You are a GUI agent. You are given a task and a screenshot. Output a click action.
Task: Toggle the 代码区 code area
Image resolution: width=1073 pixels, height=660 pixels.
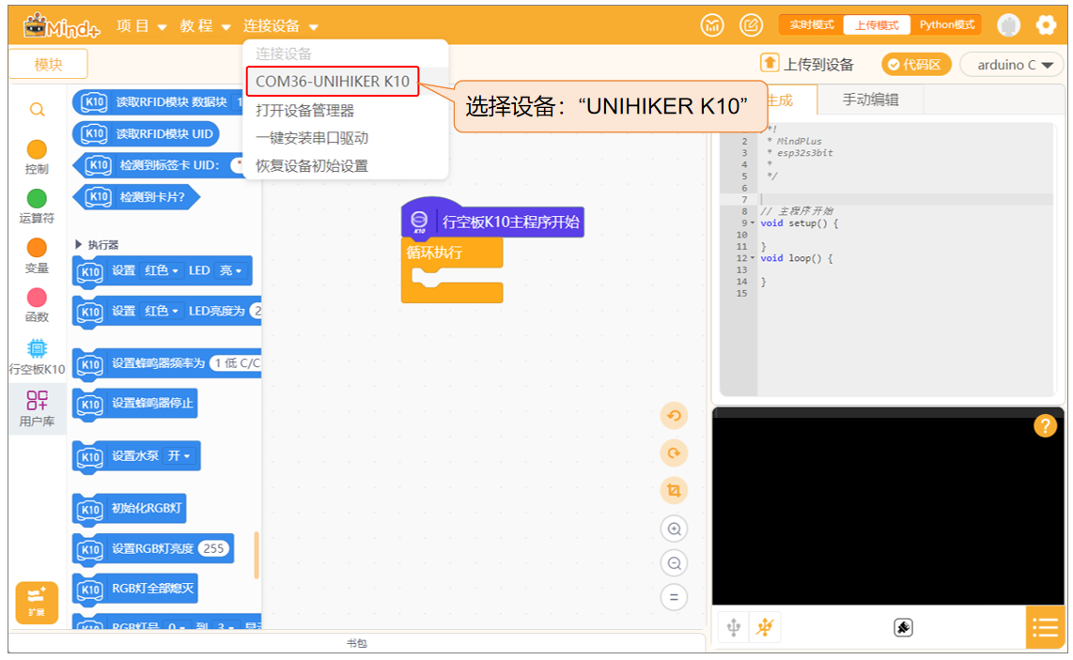(x=916, y=64)
